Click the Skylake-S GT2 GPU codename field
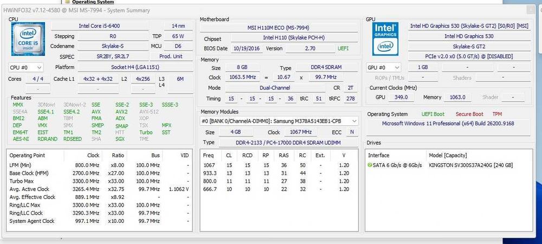Image resolution: width=542 pixels, height=244 pixels. tap(469, 46)
